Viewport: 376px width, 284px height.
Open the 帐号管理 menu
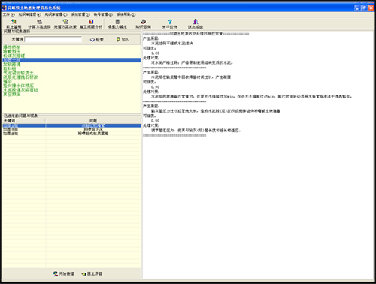(103, 14)
